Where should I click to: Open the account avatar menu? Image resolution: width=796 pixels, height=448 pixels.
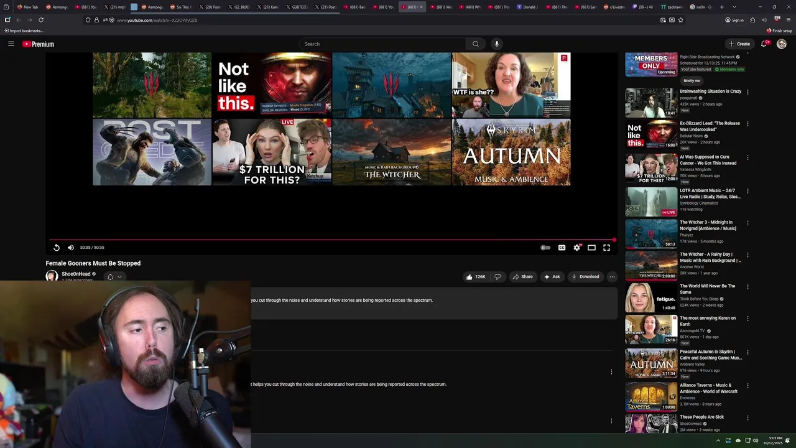pyautogui.click(x=782, y=44)
